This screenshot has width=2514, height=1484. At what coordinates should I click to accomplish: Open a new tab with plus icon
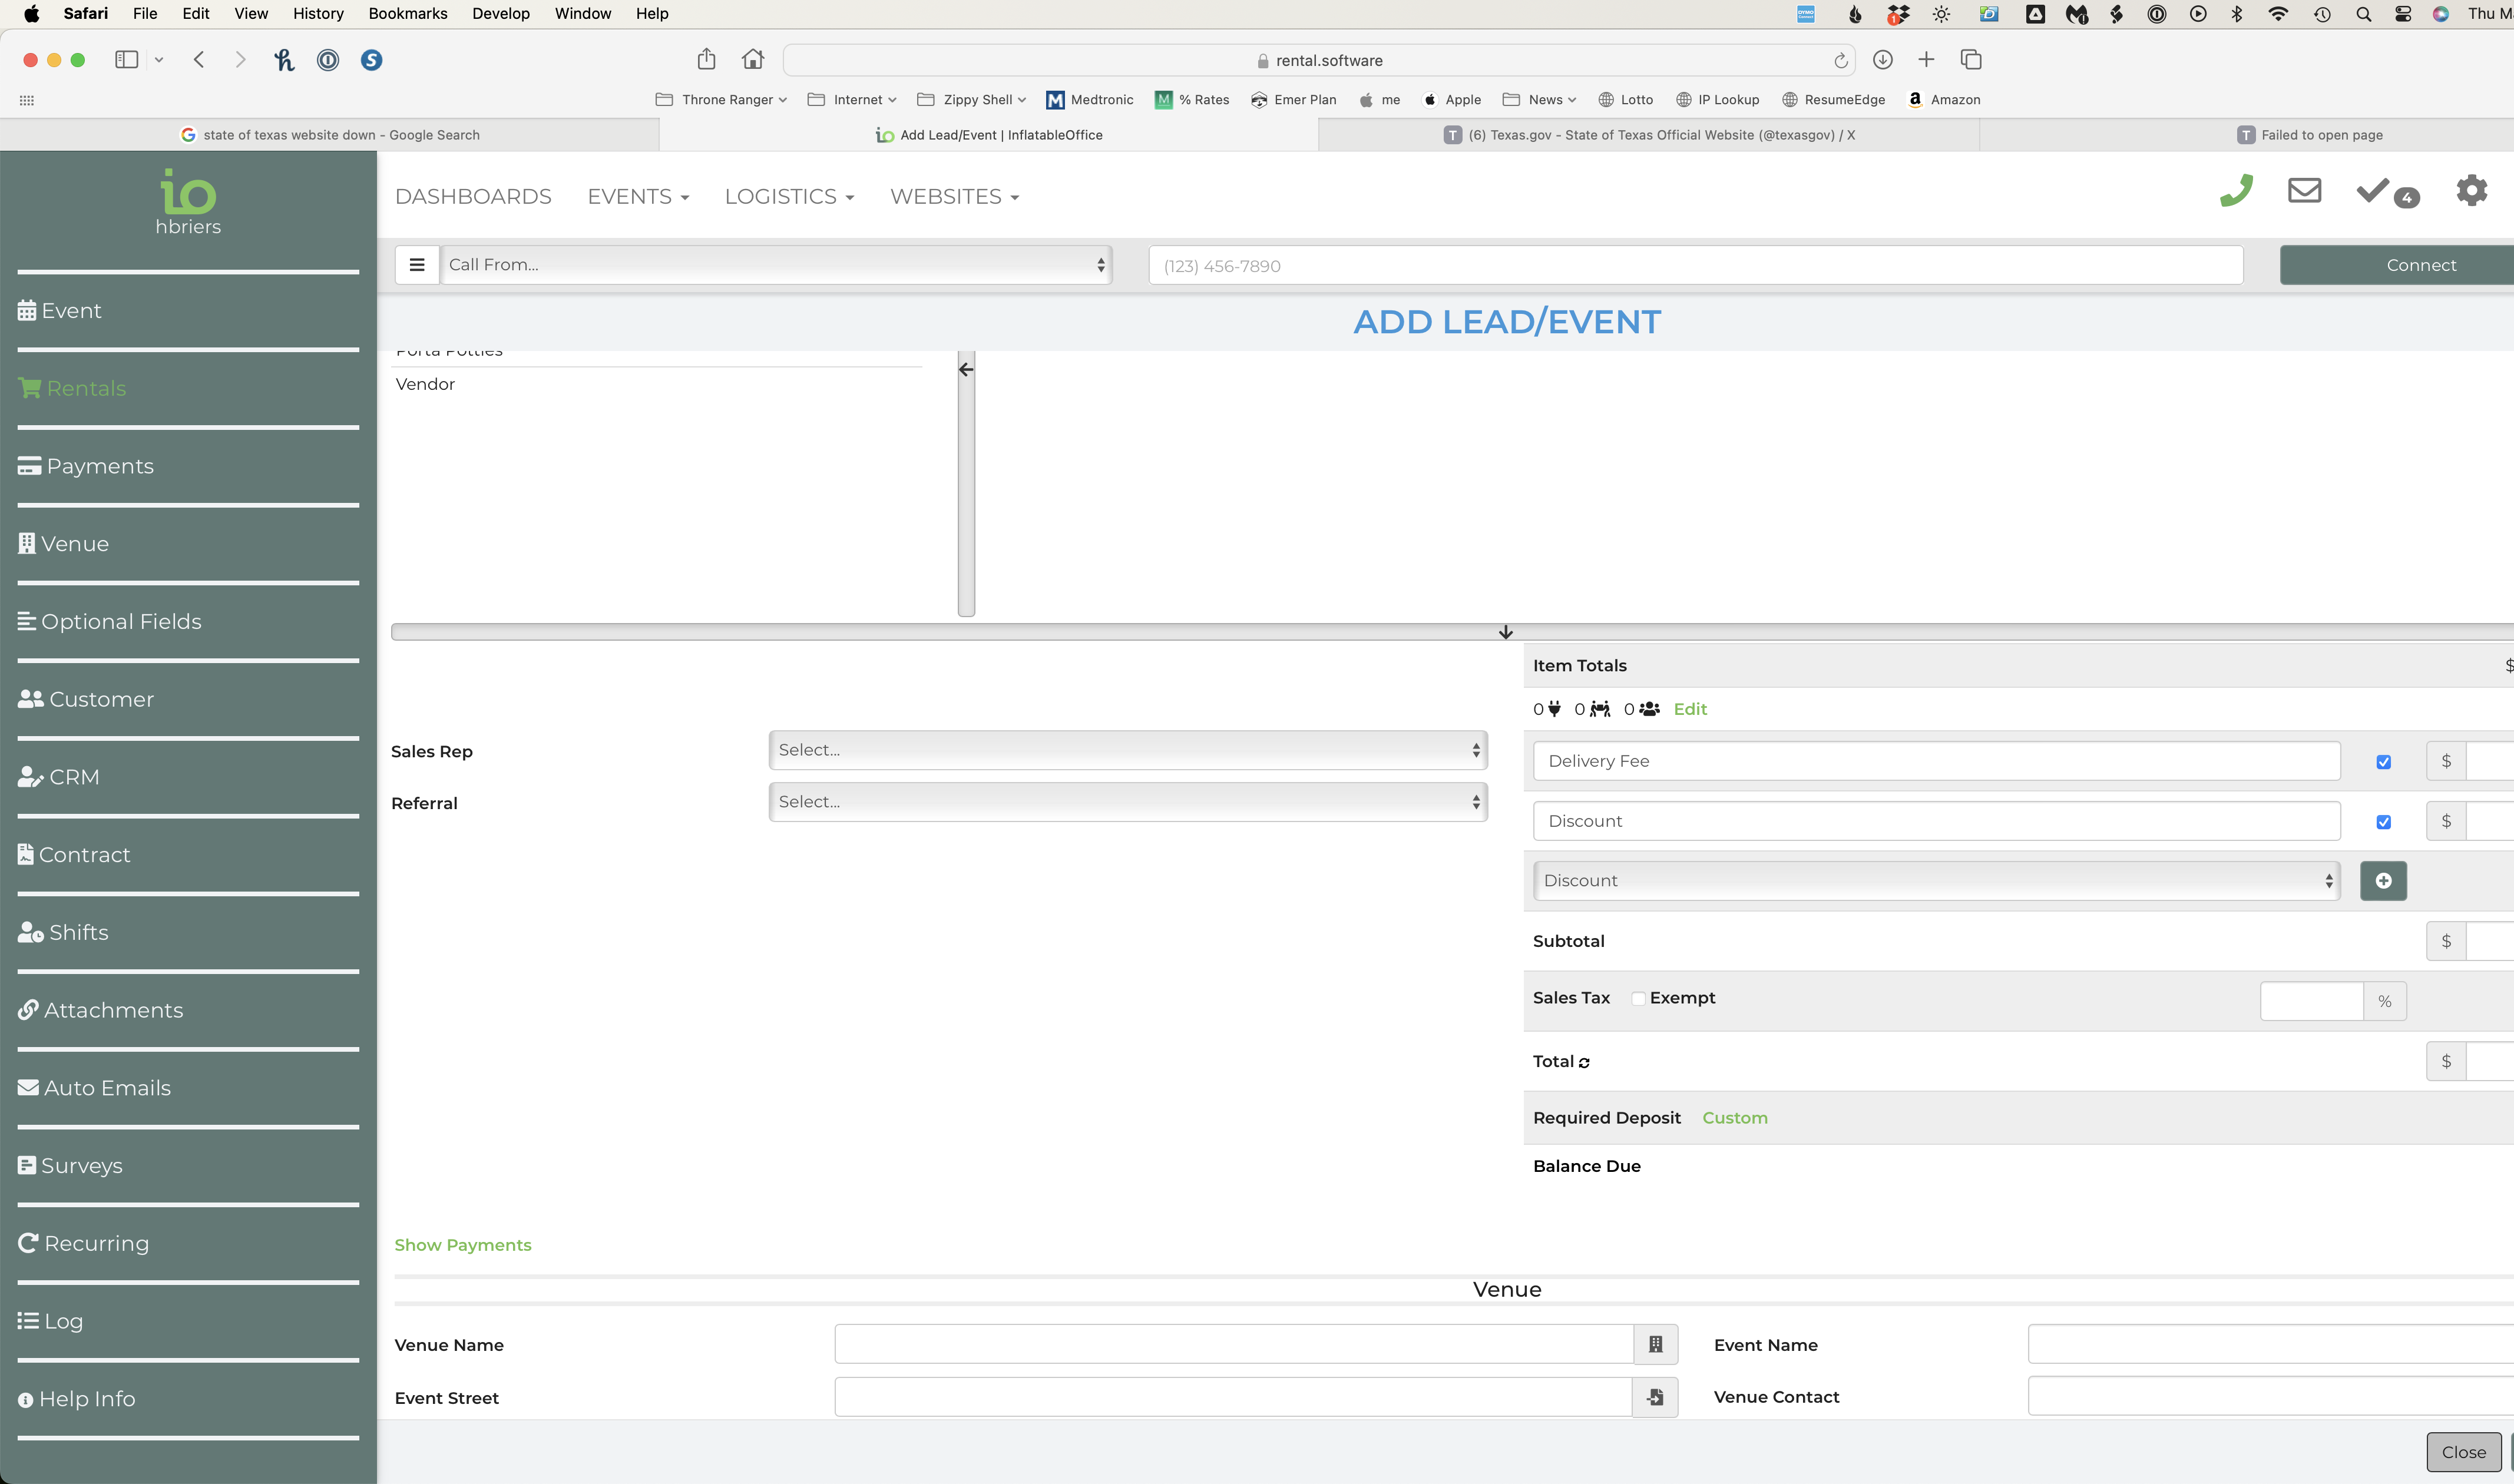pyautogui.click(x=1926, y=60)
